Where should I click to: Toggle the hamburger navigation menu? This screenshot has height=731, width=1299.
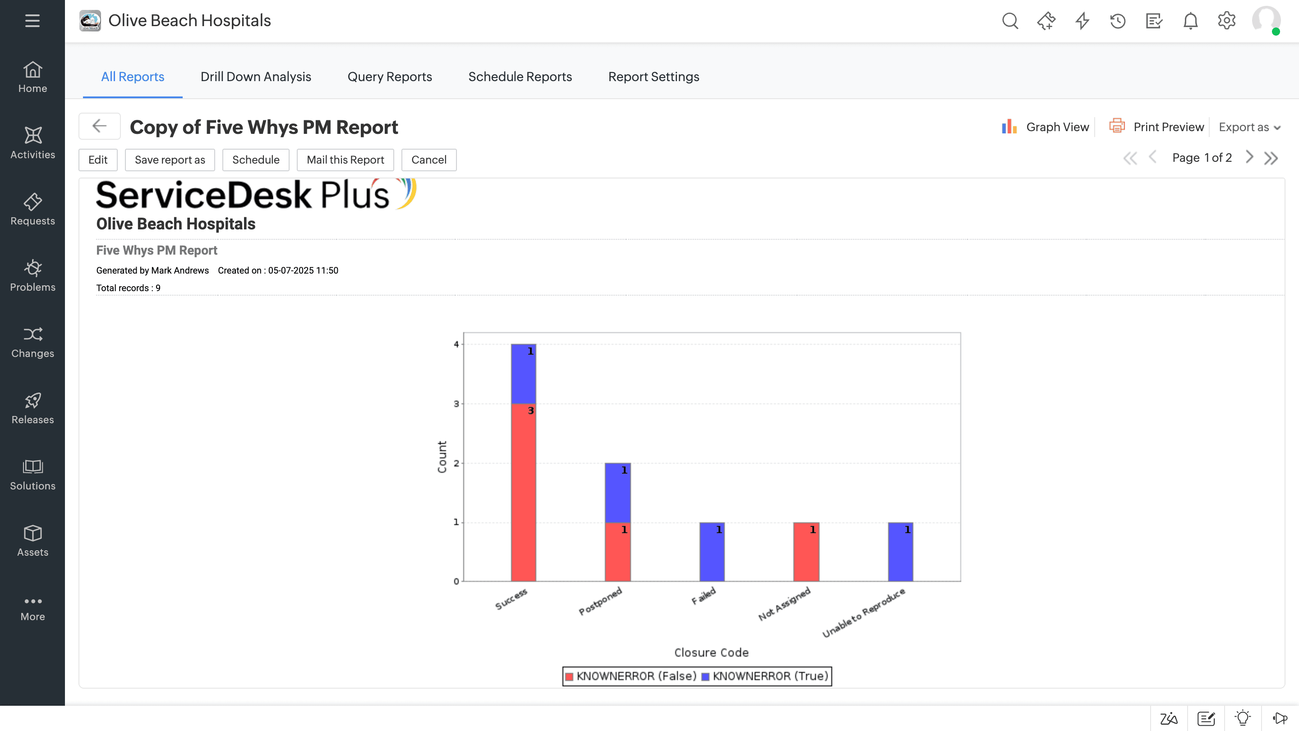[32, 21]
